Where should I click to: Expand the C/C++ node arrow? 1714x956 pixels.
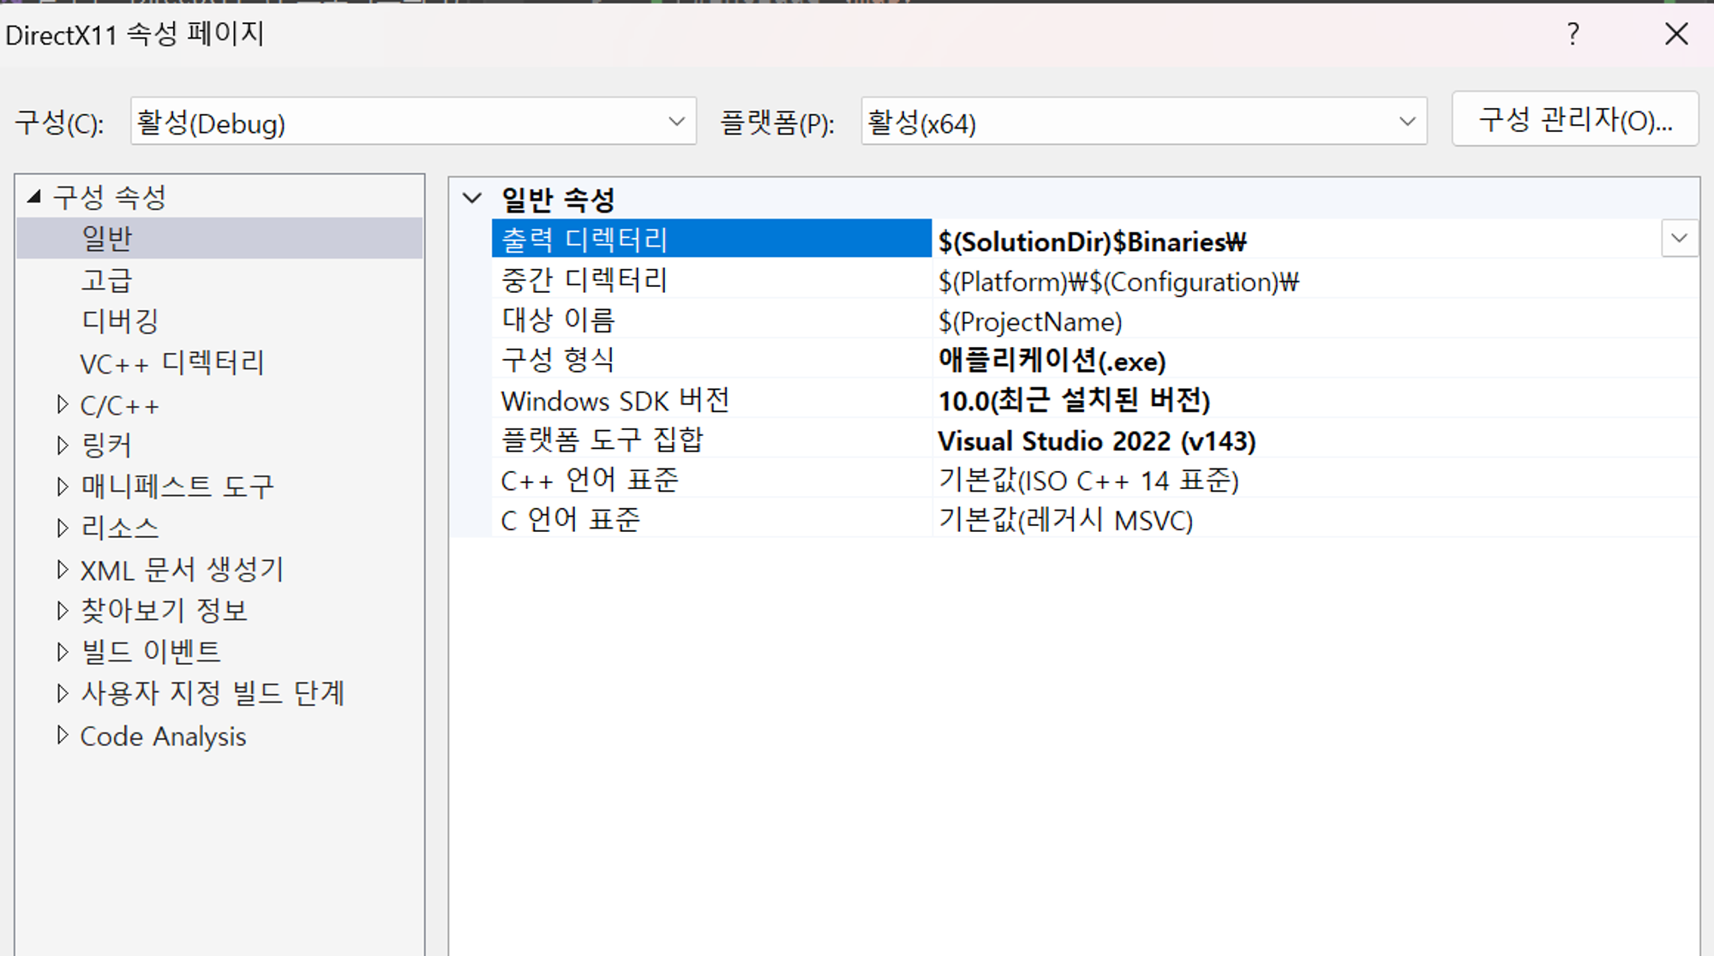click(x=62, y=404)
